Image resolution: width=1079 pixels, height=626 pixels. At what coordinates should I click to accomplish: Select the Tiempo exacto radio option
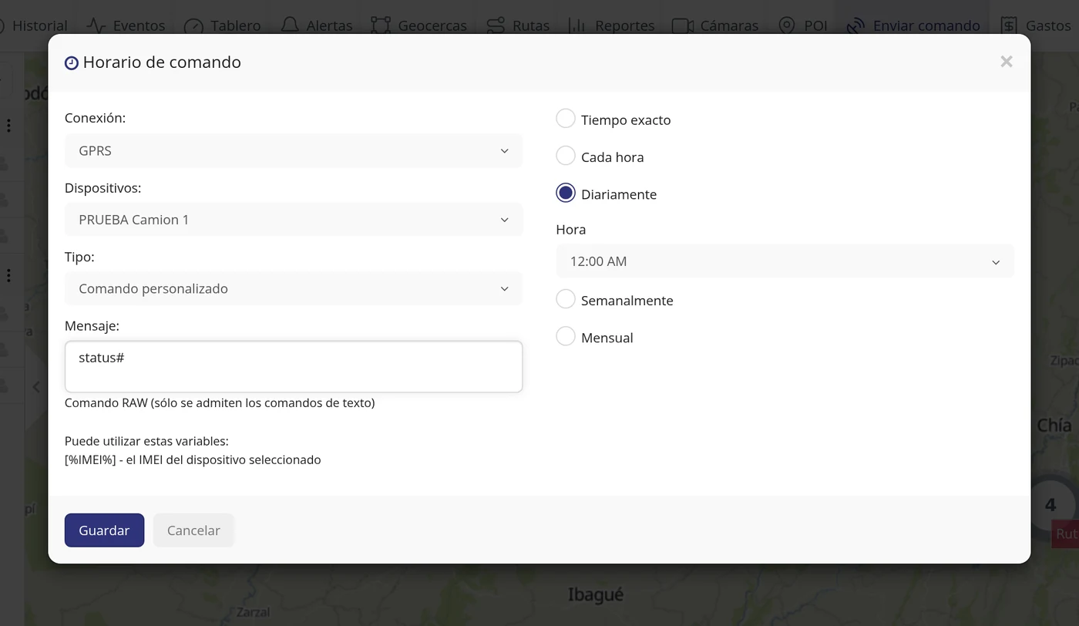click(x=566, y=119)
